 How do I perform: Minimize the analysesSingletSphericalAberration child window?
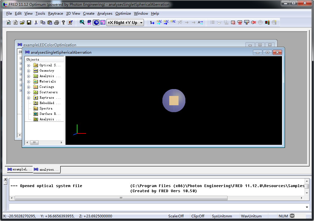pyautogui.click(x=257, y=52)
